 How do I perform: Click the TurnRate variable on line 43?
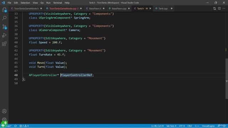click(x=46, y=54)
